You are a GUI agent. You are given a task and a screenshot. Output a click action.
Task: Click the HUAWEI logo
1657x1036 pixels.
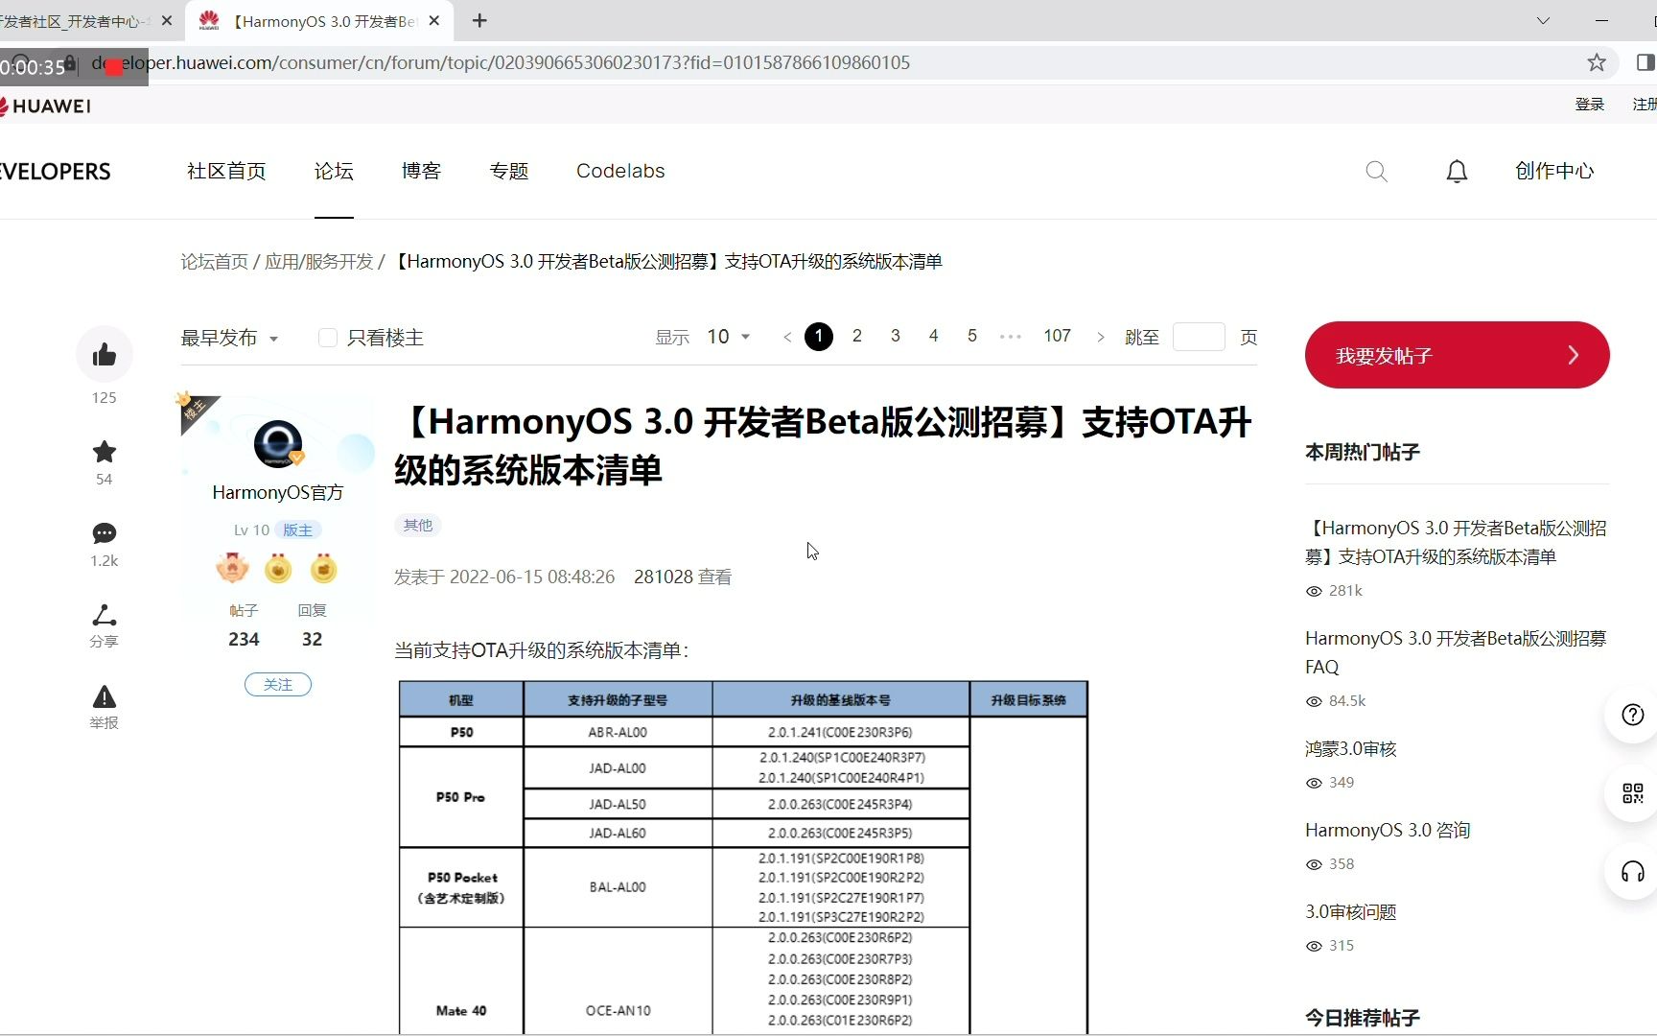point(46,106)
